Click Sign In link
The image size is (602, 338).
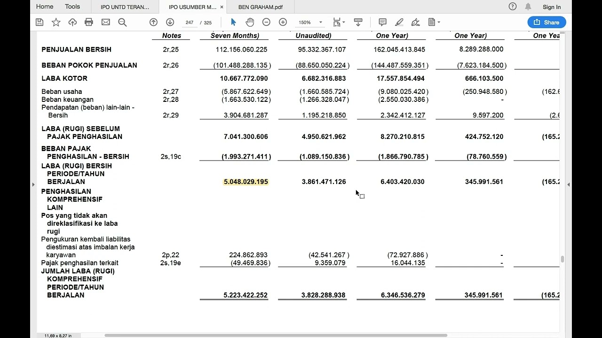(x=552, y=7)
